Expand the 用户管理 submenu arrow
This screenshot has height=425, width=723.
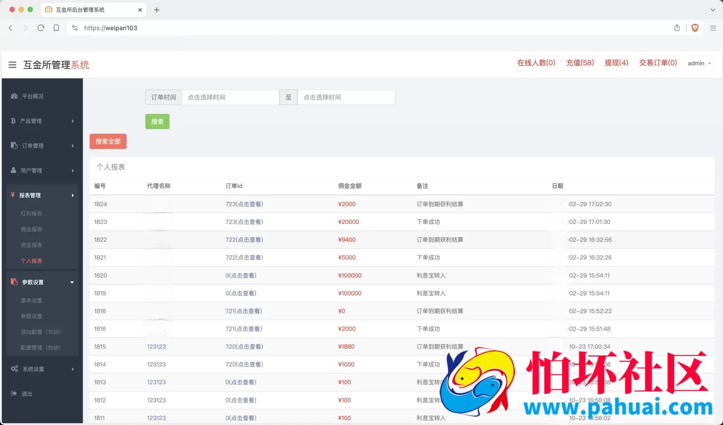[x=73, y=171]
